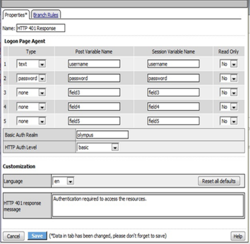
Task: Switch to the Branch Rules tab
Action: [x=46, y=15]
